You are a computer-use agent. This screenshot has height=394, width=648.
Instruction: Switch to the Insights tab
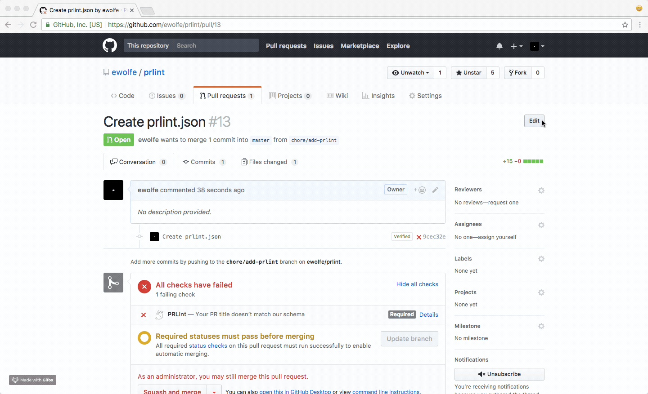[x=378, y=96]
